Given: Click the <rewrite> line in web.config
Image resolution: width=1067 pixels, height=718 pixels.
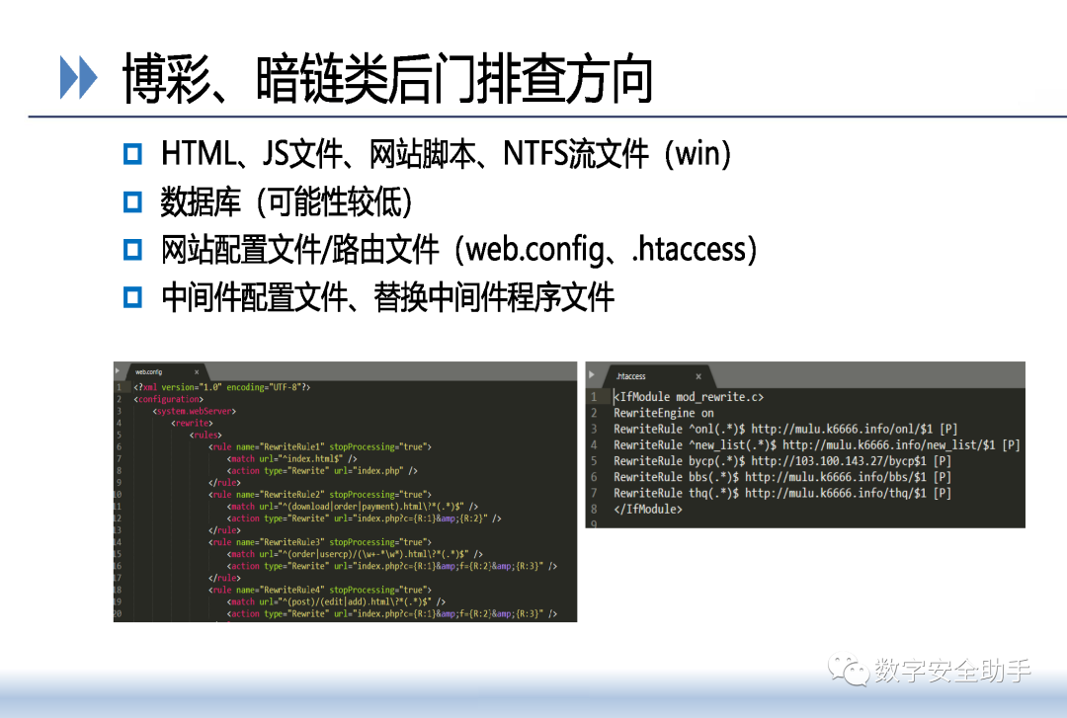Looking at the screenshot, I should 192,423.
